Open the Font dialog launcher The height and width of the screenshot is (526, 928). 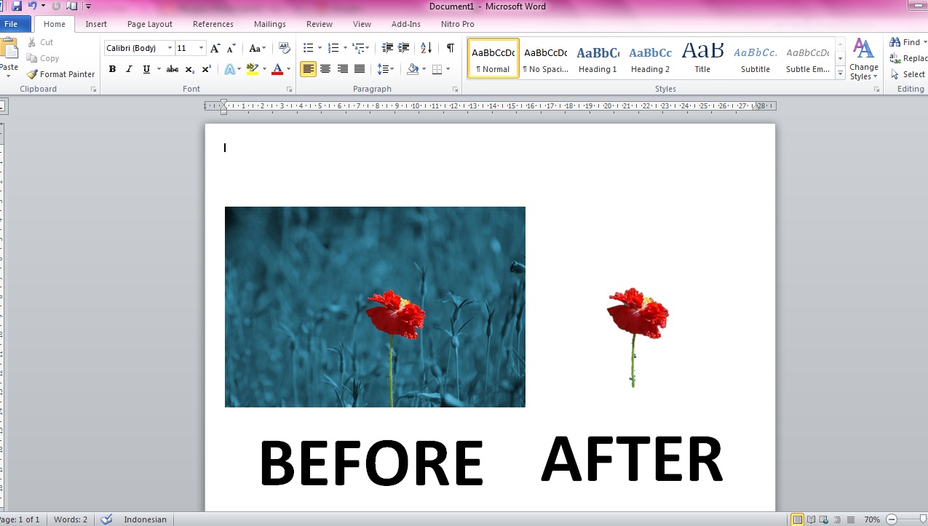(290, 89)
